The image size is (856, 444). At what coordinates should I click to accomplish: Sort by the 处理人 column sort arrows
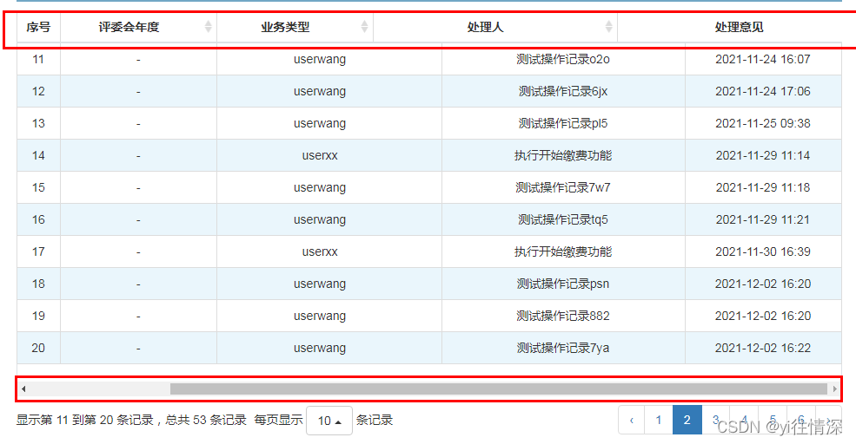[608, 27]
